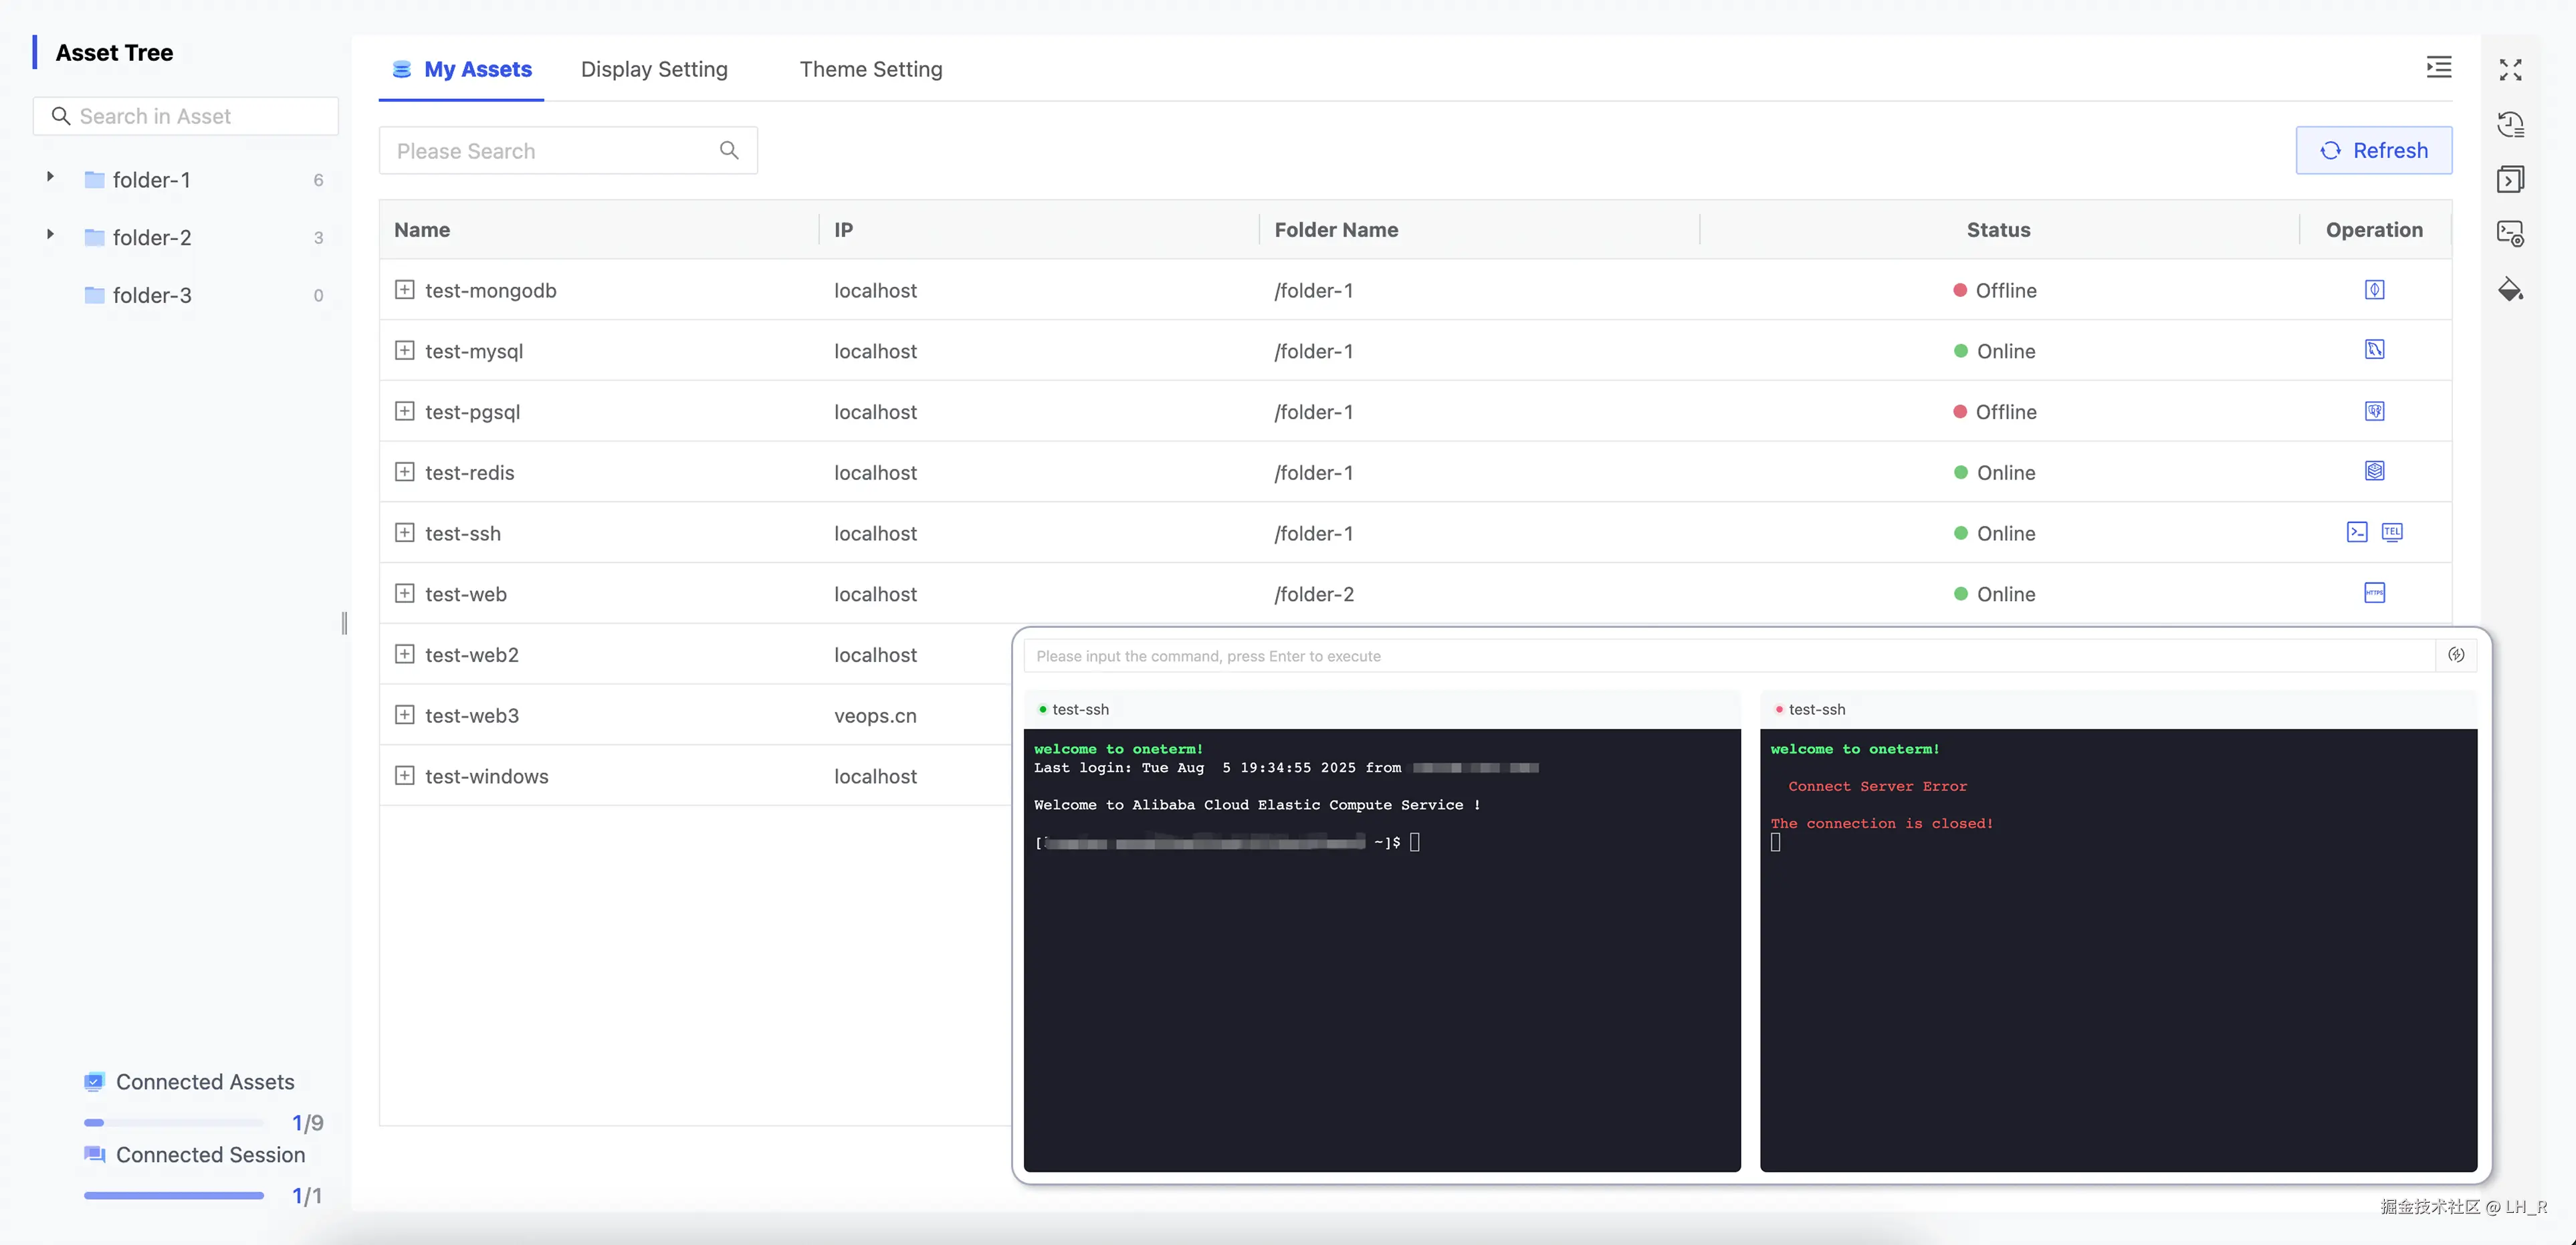Click the HTTPS icon for test-web
Screen dimensions: 2576x1245
pyautogui.click(x=2374, y=593)
